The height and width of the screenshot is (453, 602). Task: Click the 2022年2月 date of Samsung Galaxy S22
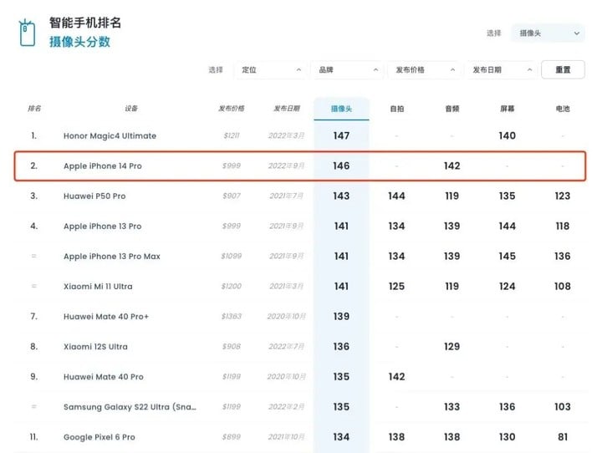287,407
